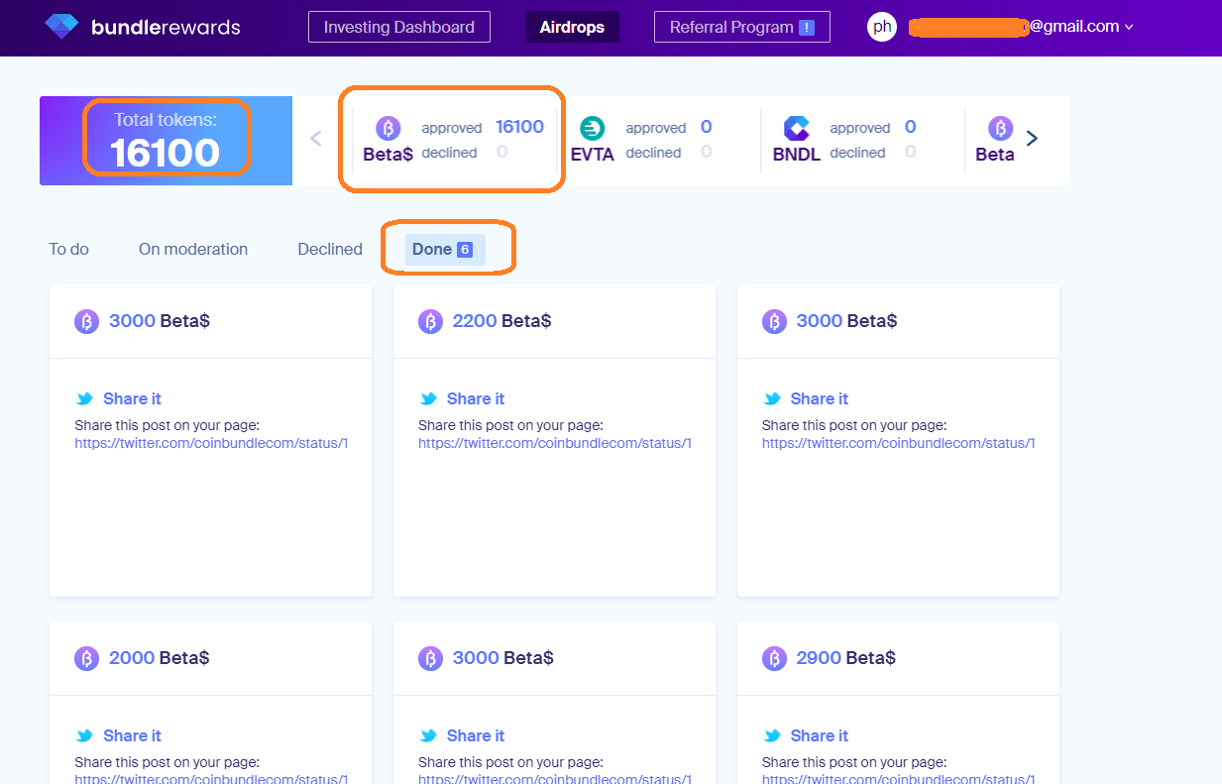Click the 2200 Beta$ reward amount
Screen dimensions: 1222x784
(501, 321)
